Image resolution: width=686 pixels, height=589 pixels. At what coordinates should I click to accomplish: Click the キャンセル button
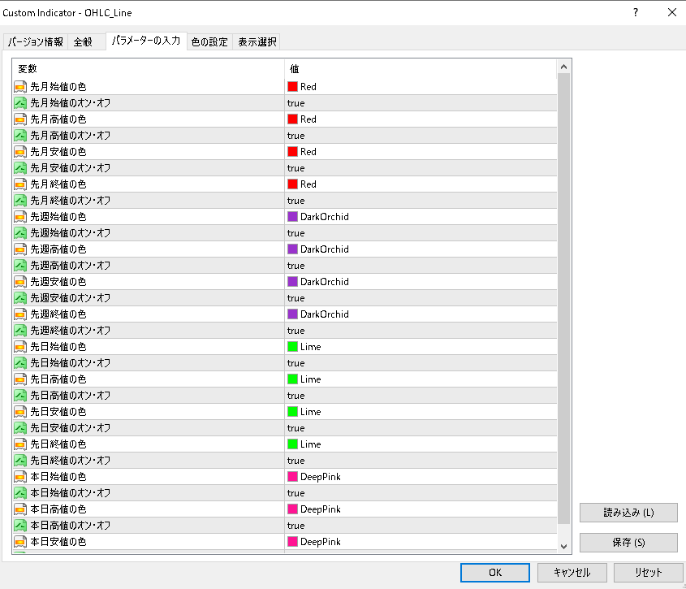572,573
